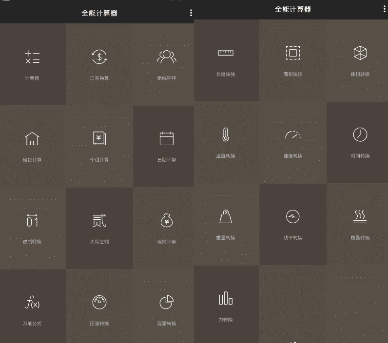Open the 计算器 calculator tile
The image size is (388, 343).
33,64
